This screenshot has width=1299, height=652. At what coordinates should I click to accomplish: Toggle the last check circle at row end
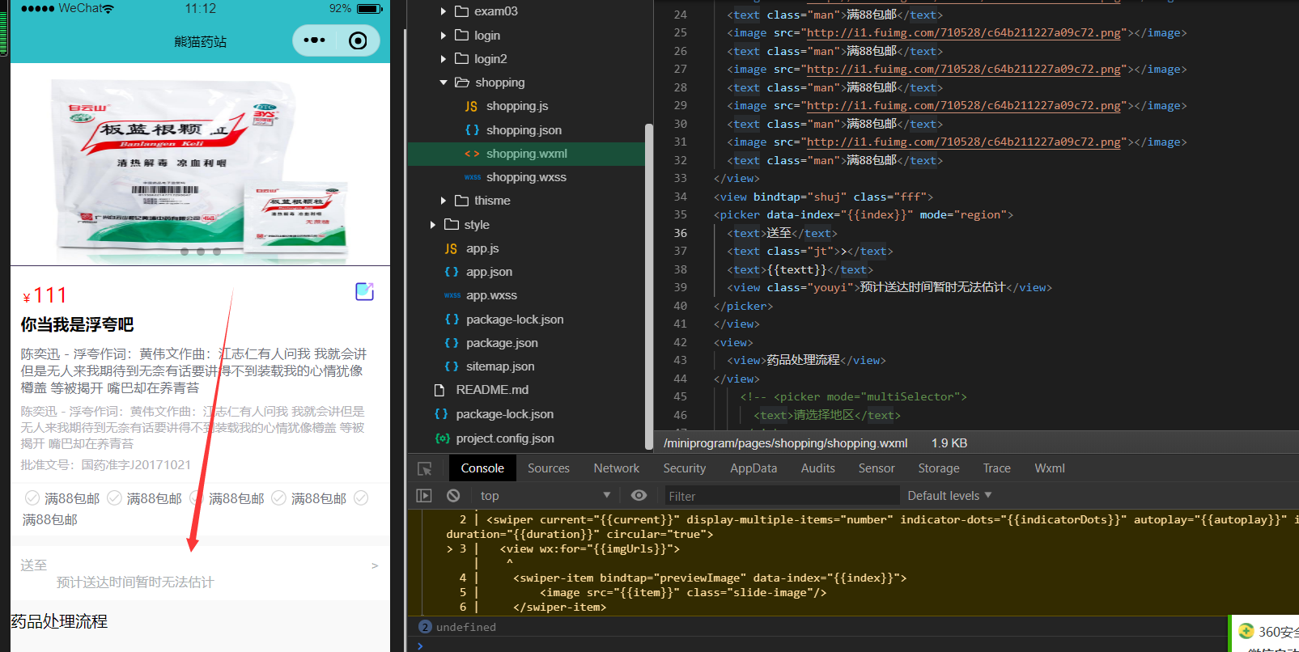[361, 497]
